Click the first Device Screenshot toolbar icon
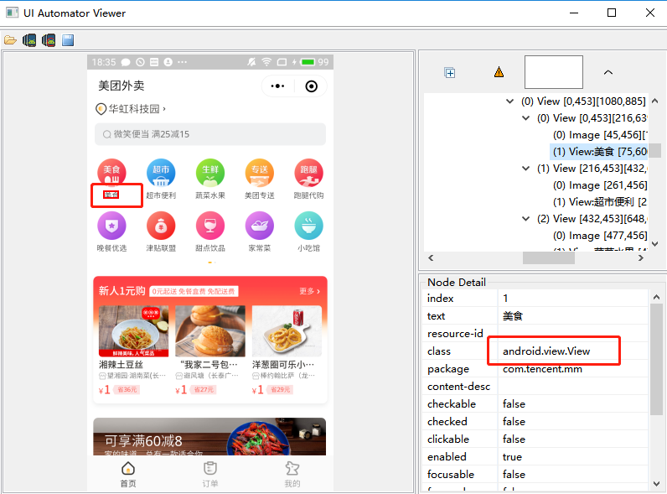Image resolution: width=667 pixels, height=494 pixels. tap(29, 40)
